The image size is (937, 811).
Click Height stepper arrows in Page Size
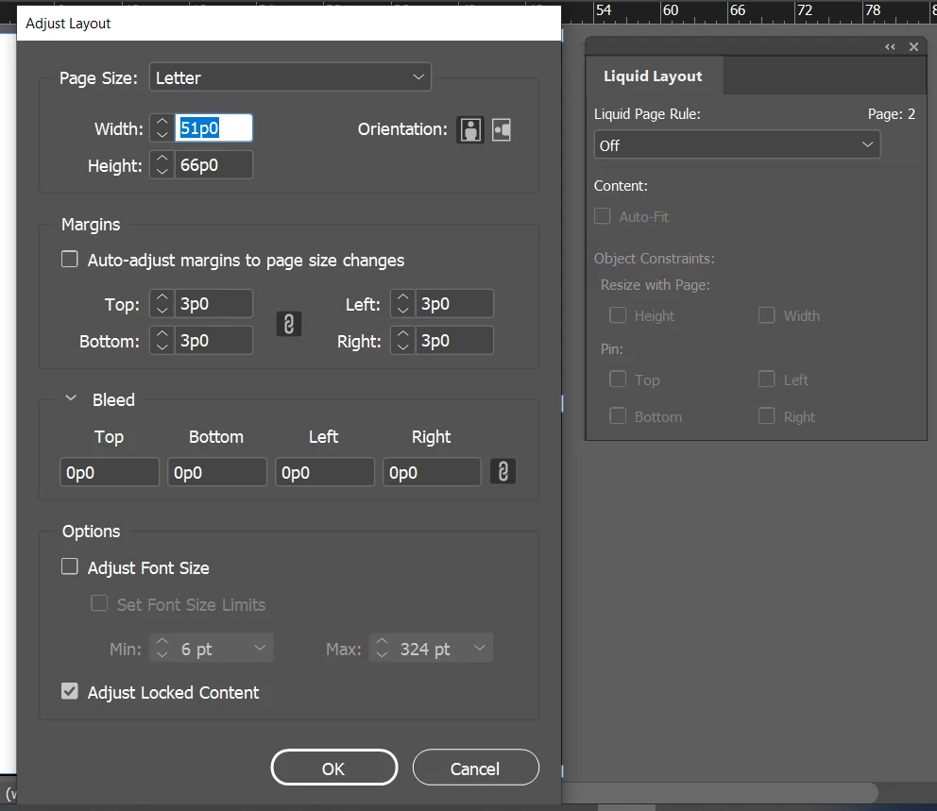(162, 165)
